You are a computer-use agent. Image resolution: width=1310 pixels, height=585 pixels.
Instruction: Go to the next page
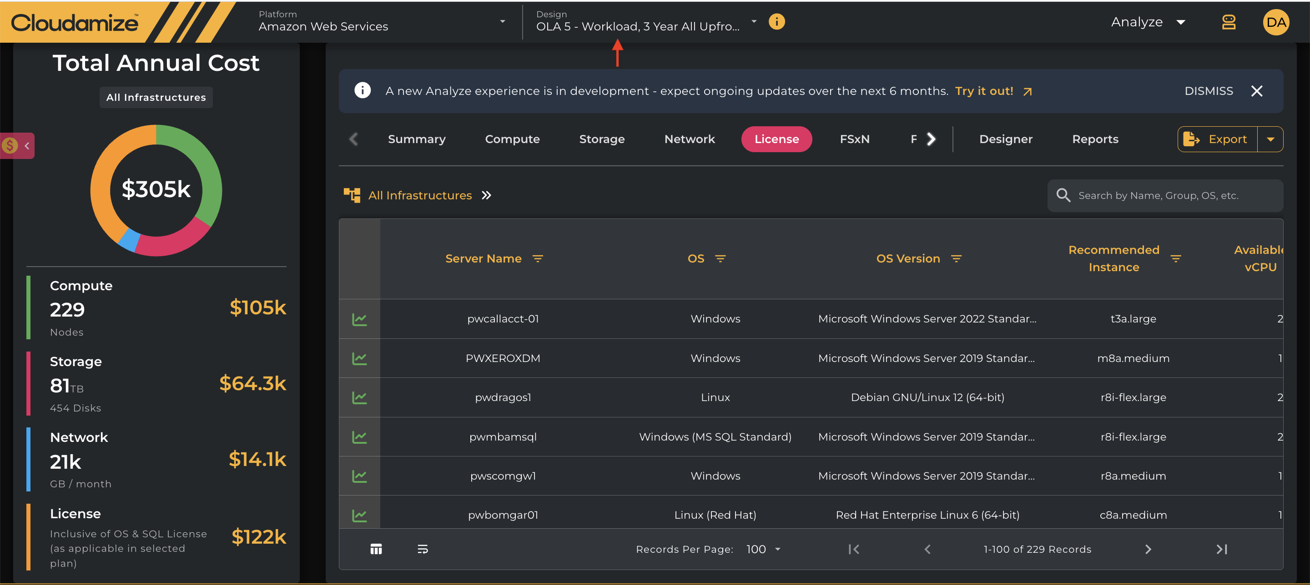(1148, 549)
